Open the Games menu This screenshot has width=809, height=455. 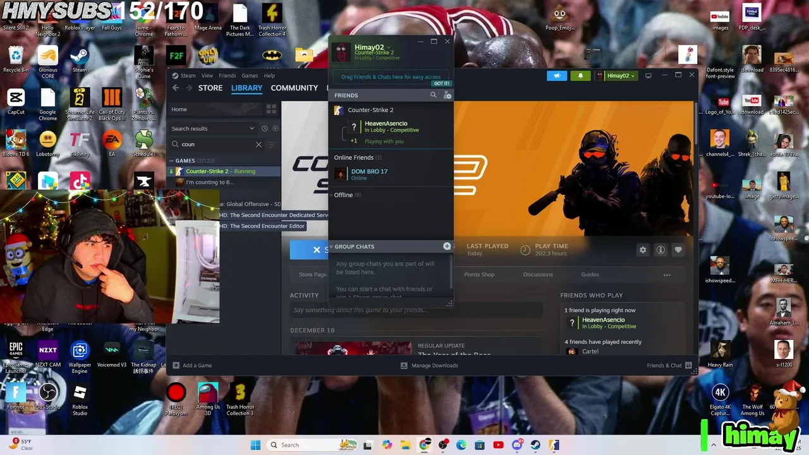click(250, 76)
